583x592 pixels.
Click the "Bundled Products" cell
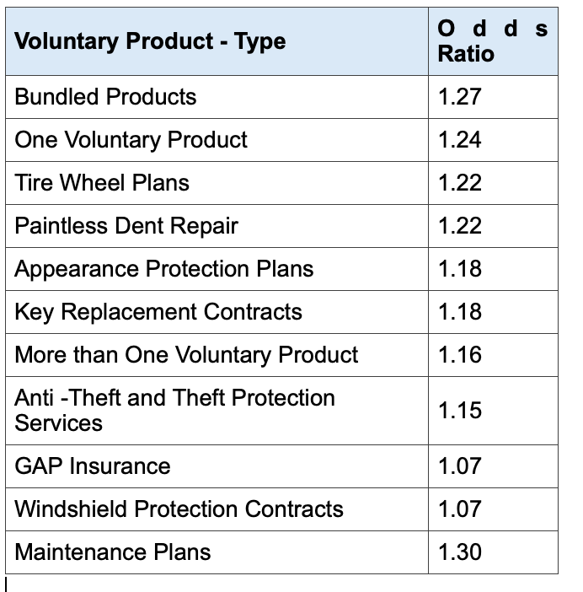point(105,96)
